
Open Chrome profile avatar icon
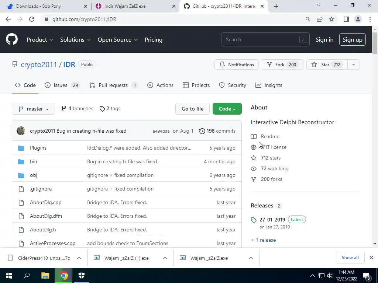click(358, 19)
